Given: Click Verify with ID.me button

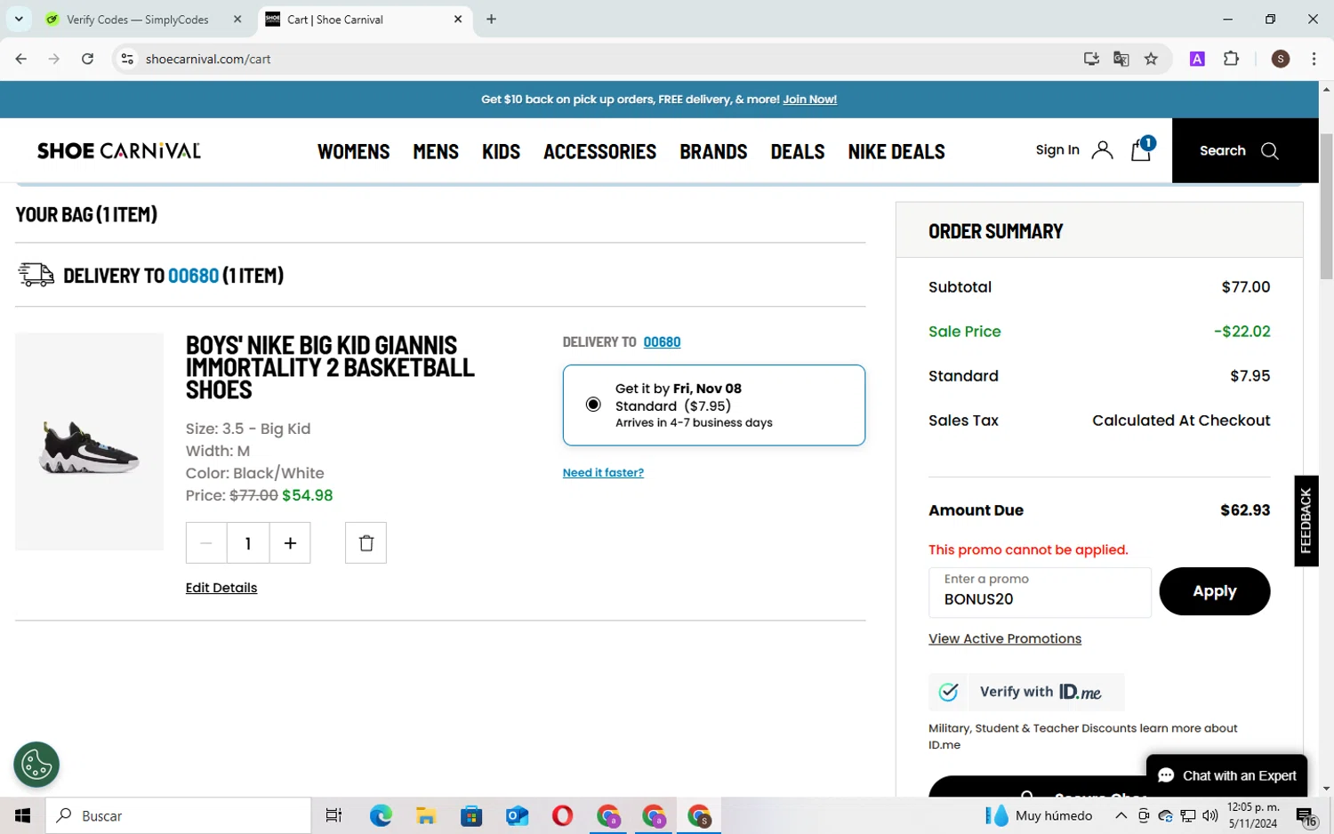Looking at the screenshot, I should 1026,692.
